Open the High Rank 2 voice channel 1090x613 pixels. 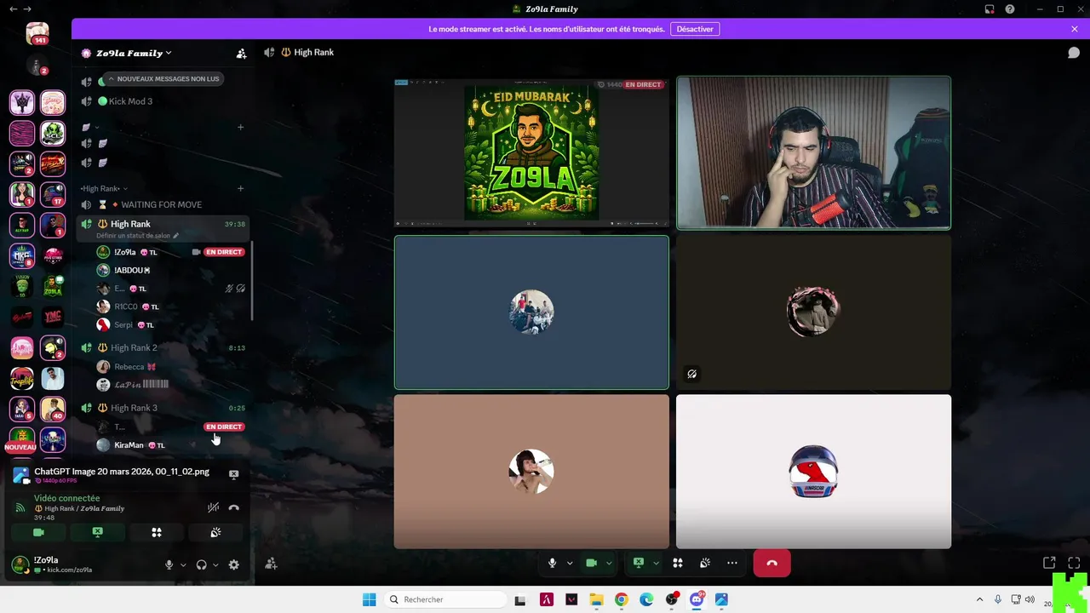coord(134,347)
